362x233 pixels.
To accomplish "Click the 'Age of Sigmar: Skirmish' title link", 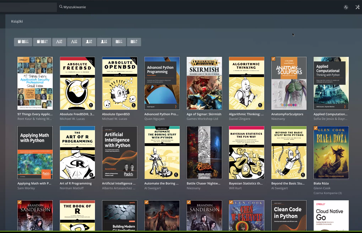I will [x=204, y=114].
